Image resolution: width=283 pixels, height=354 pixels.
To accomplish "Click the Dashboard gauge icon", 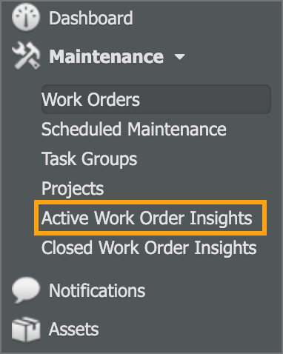I will (26, 18).
